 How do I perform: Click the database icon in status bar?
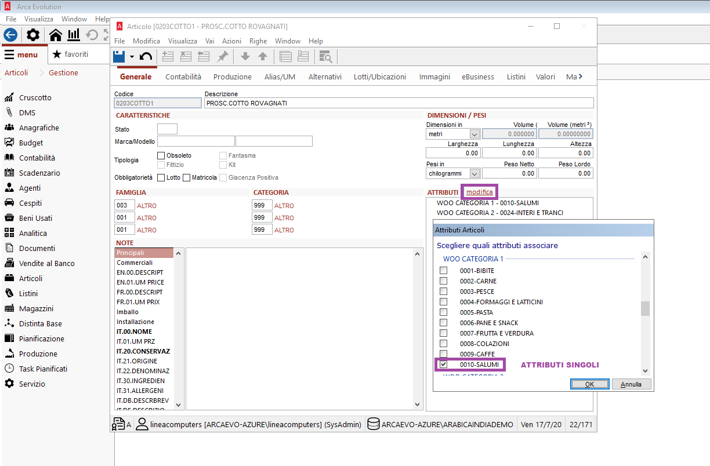(x=374, y=424)
